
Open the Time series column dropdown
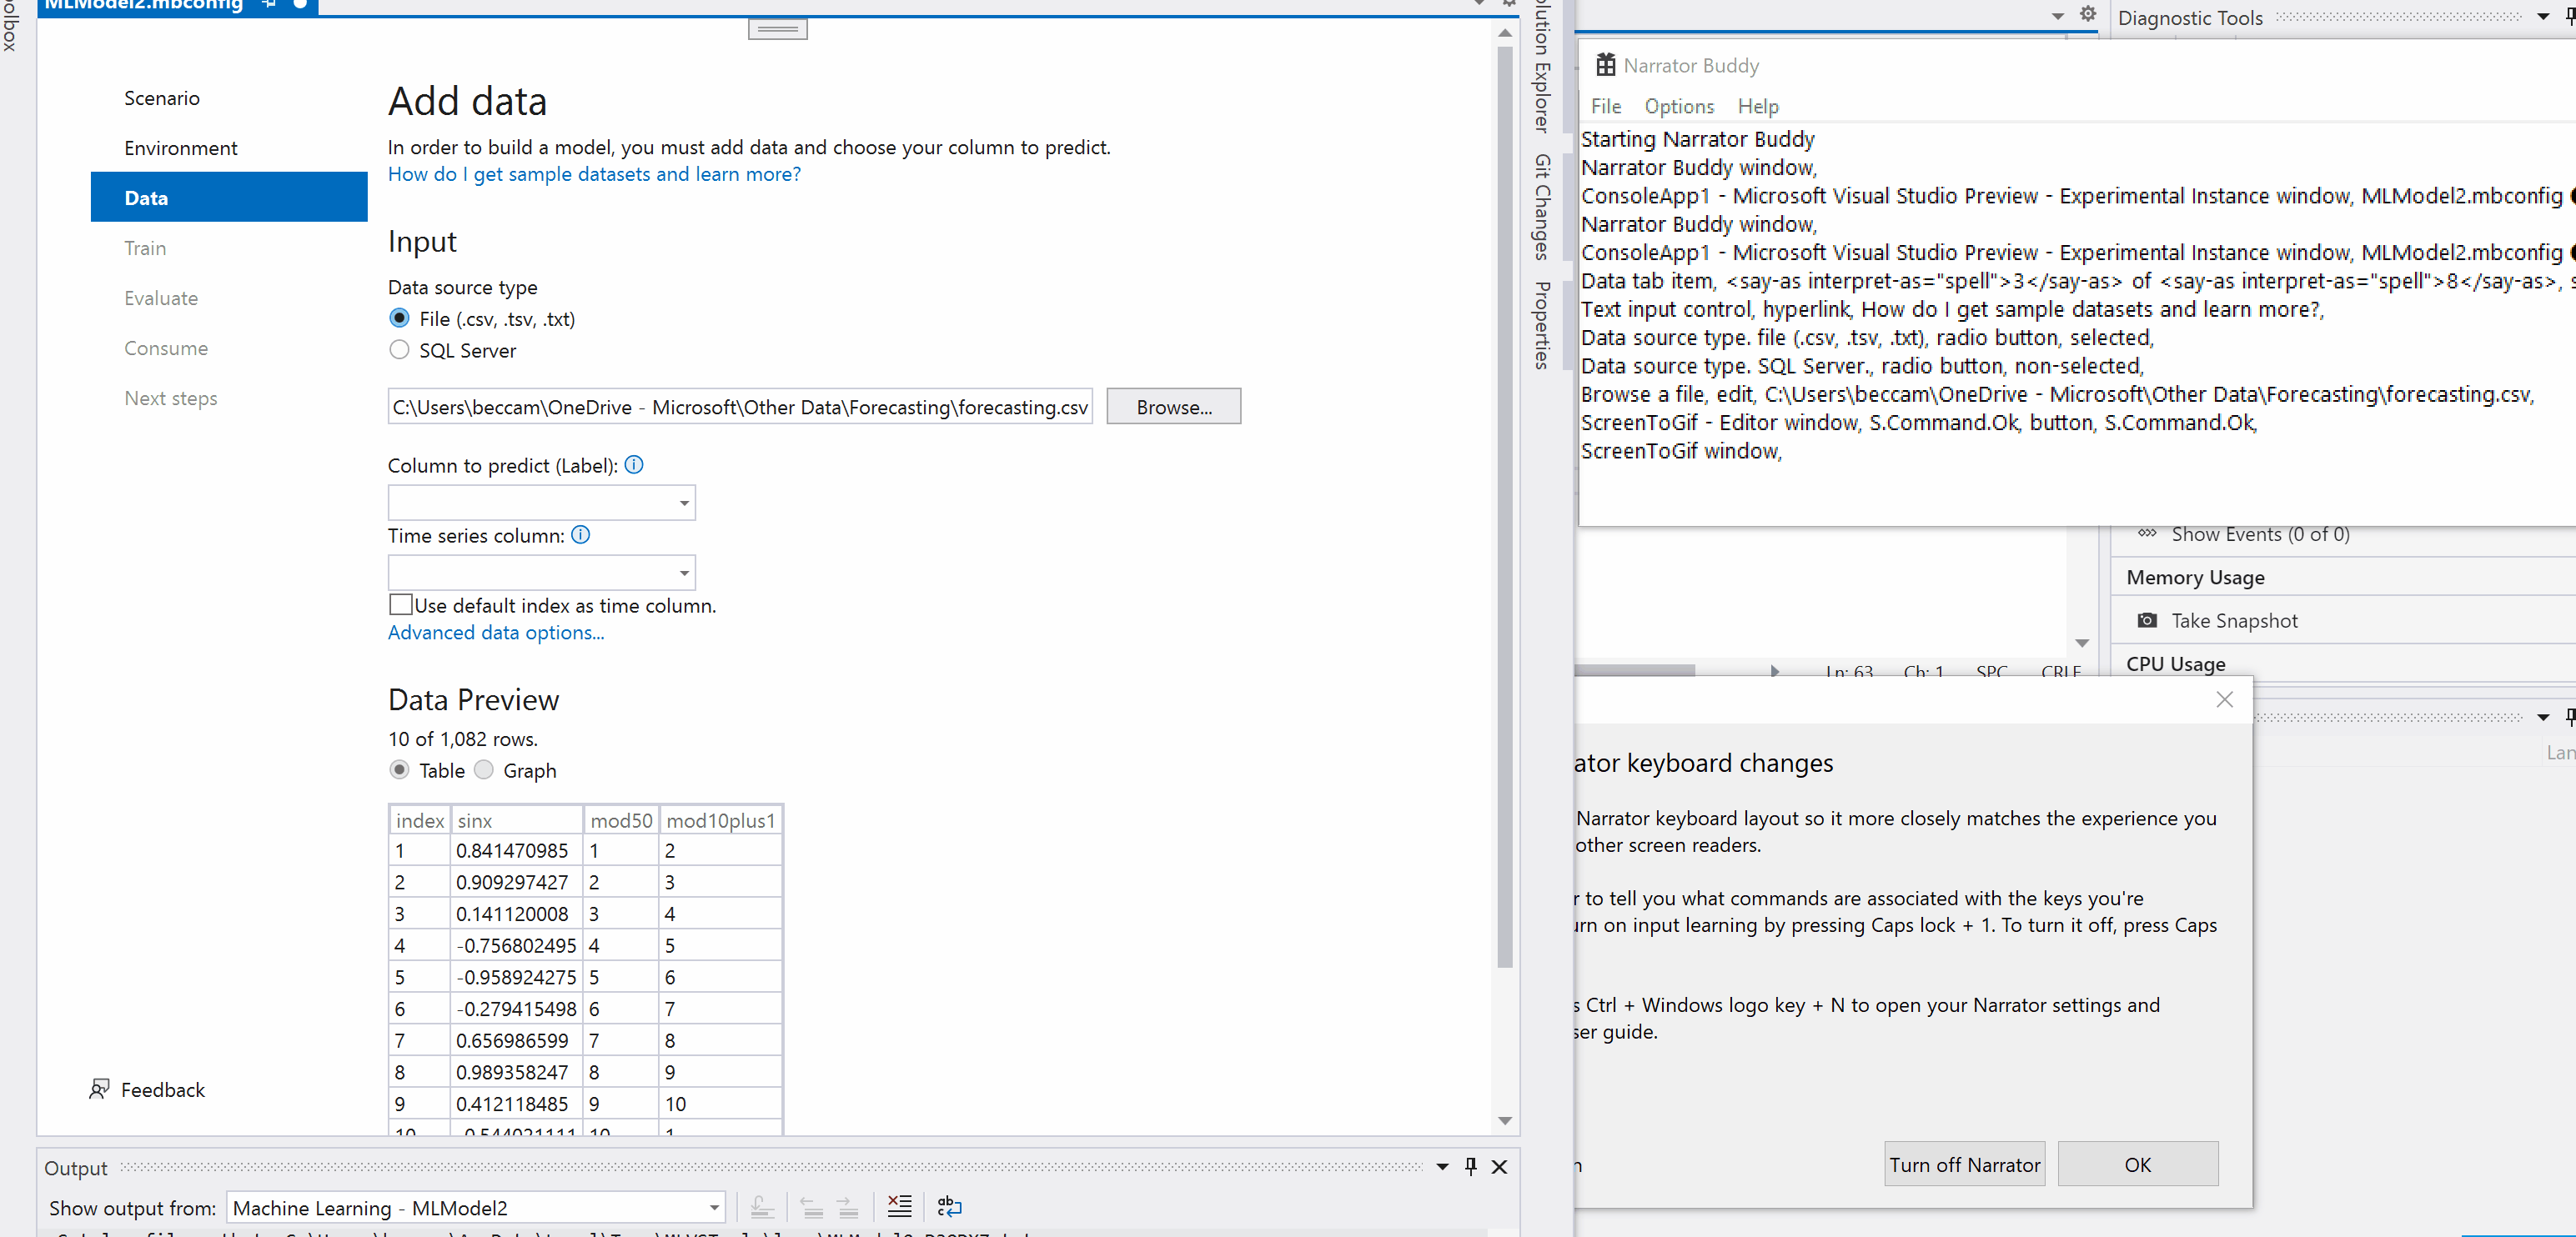tap(683, 572)
